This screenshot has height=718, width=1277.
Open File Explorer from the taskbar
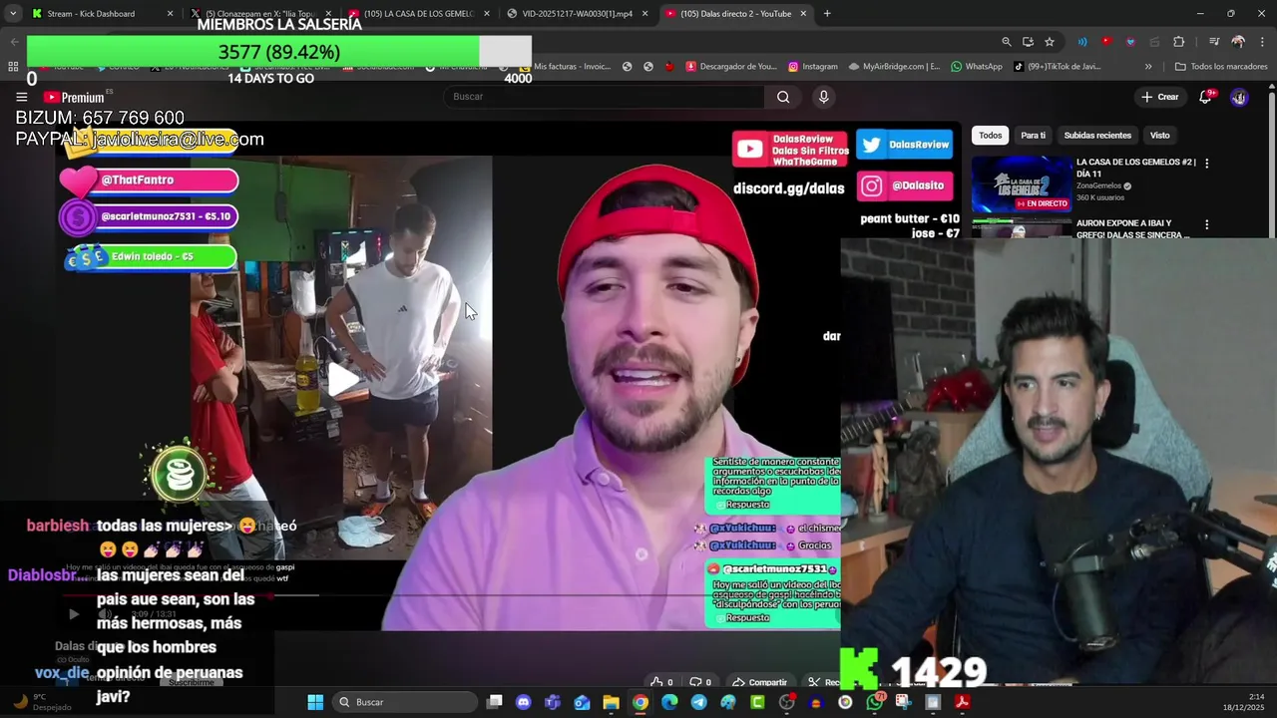(611, 702)
